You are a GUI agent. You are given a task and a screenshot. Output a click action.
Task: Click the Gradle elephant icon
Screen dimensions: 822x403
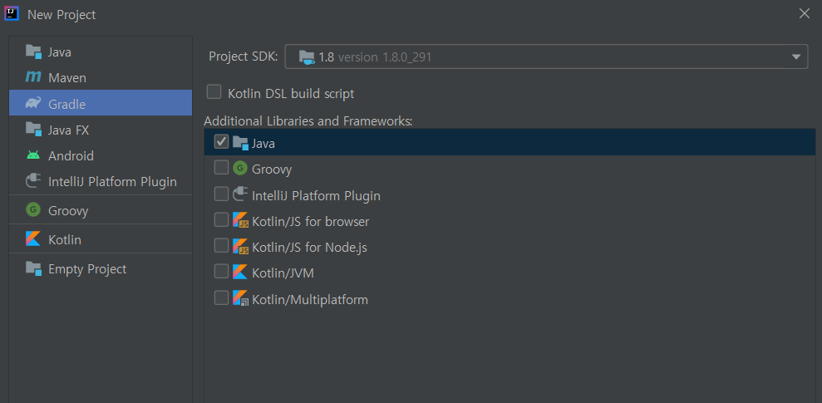click(33, 103)
